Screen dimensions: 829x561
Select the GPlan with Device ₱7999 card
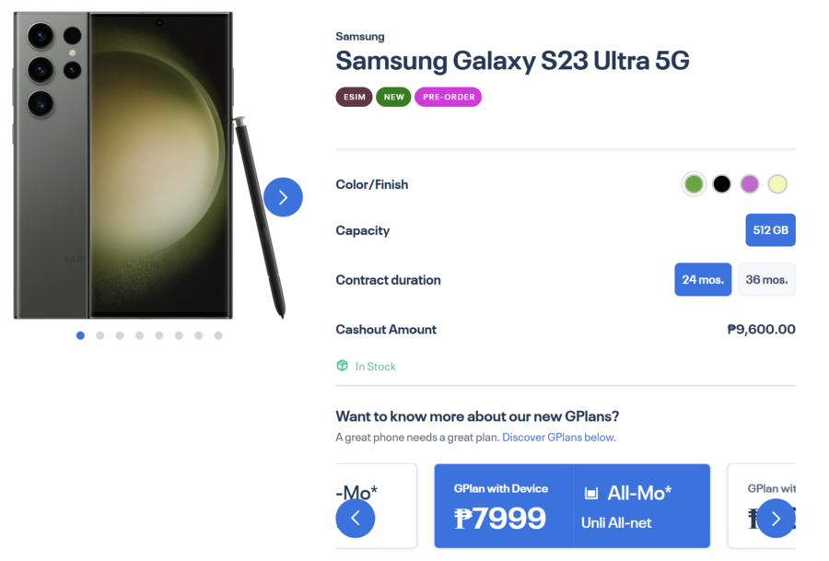pyautogui.click(x=502, y=505)
